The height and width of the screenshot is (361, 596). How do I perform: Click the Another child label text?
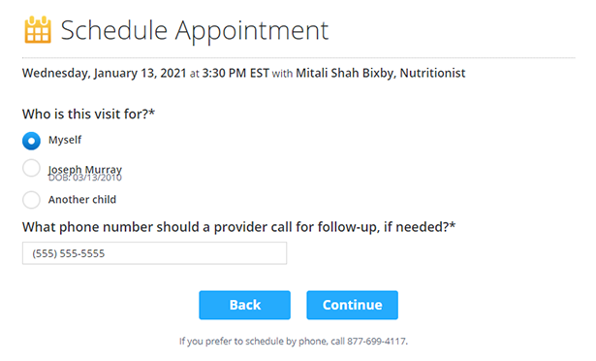(82, 200)
